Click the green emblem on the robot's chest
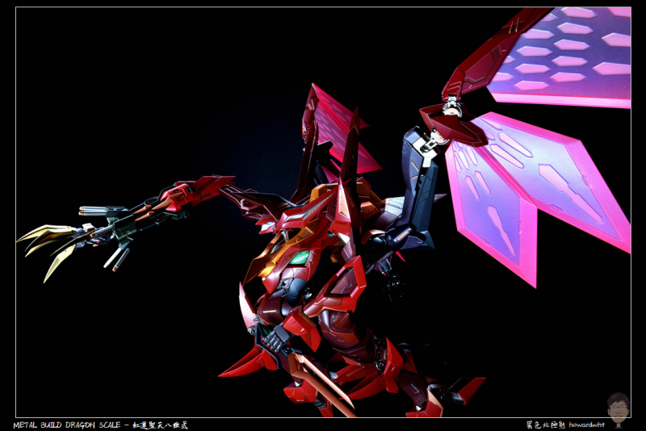Viewport: 646px width, 431px height. tap(300, 257)
